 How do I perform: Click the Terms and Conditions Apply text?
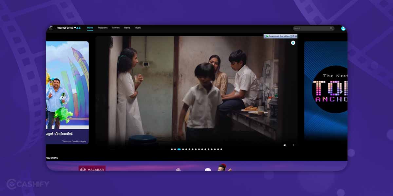(x=74, y=141)
